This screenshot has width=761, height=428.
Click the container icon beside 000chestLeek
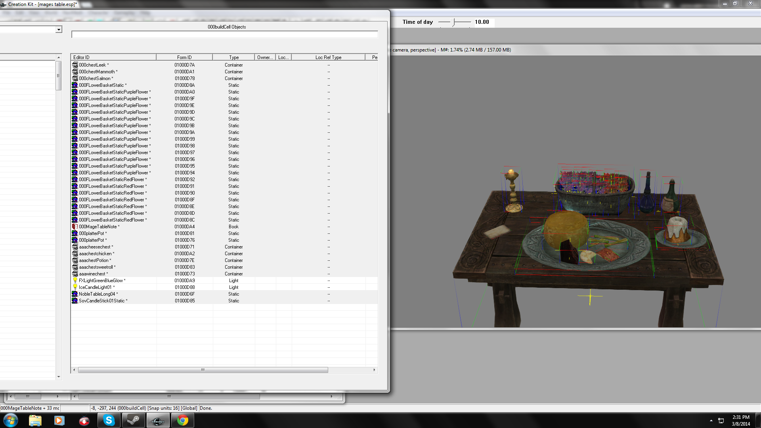[75, 65]
